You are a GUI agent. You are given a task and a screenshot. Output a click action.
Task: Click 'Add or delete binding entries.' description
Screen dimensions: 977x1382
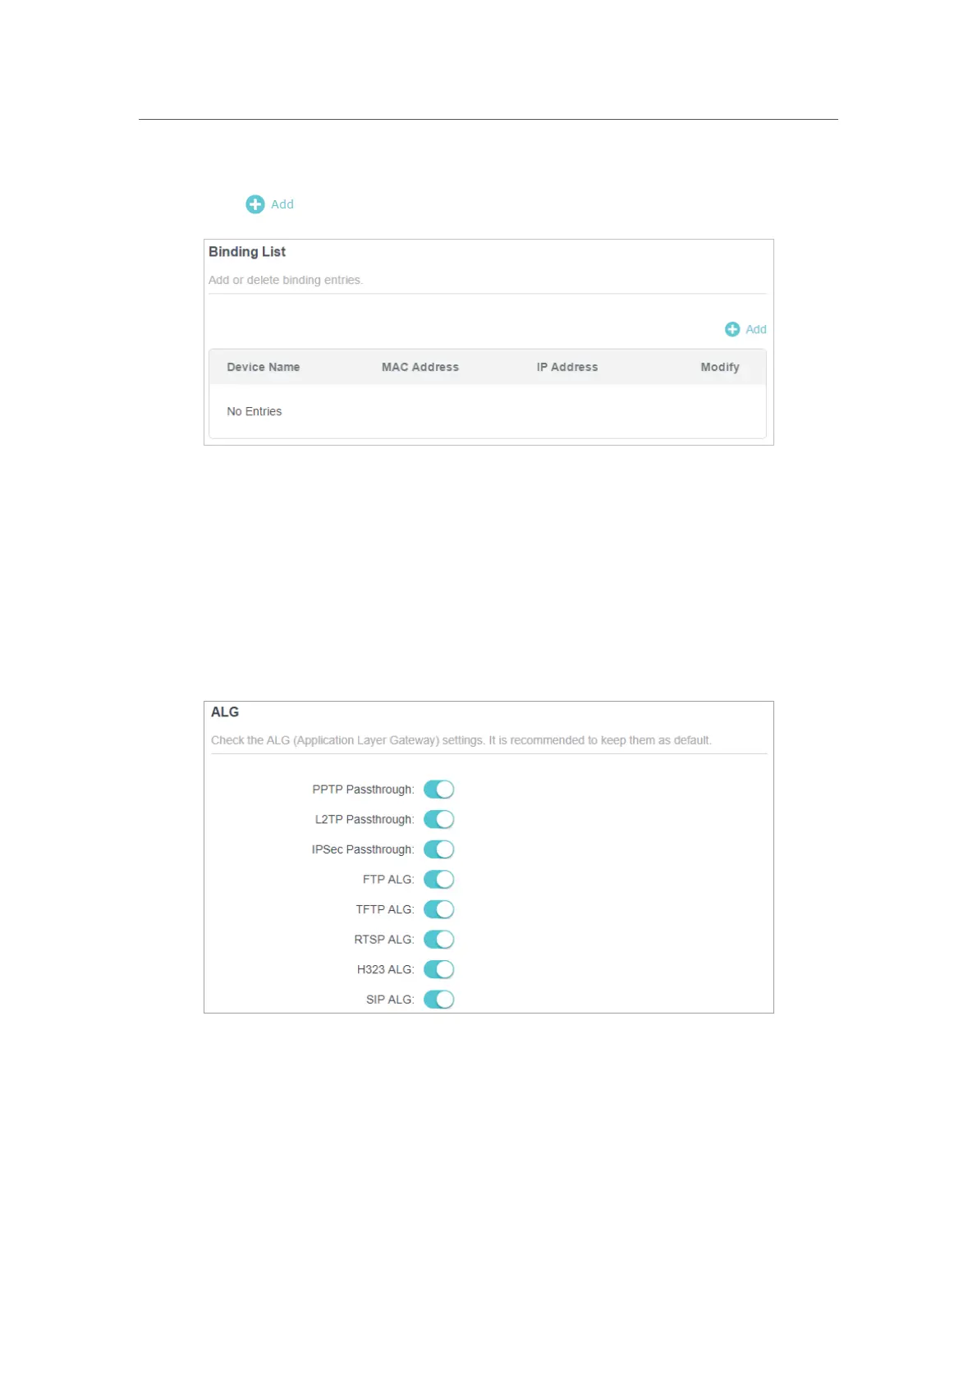tap(286, 280)
